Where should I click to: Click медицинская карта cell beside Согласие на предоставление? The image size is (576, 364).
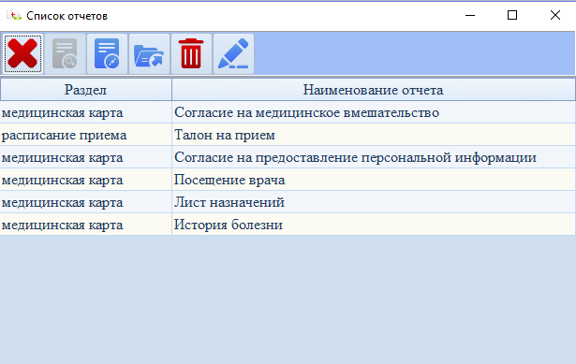(x=85, y=157)
